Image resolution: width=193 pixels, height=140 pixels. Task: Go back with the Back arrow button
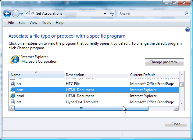(x=7, y=13)
